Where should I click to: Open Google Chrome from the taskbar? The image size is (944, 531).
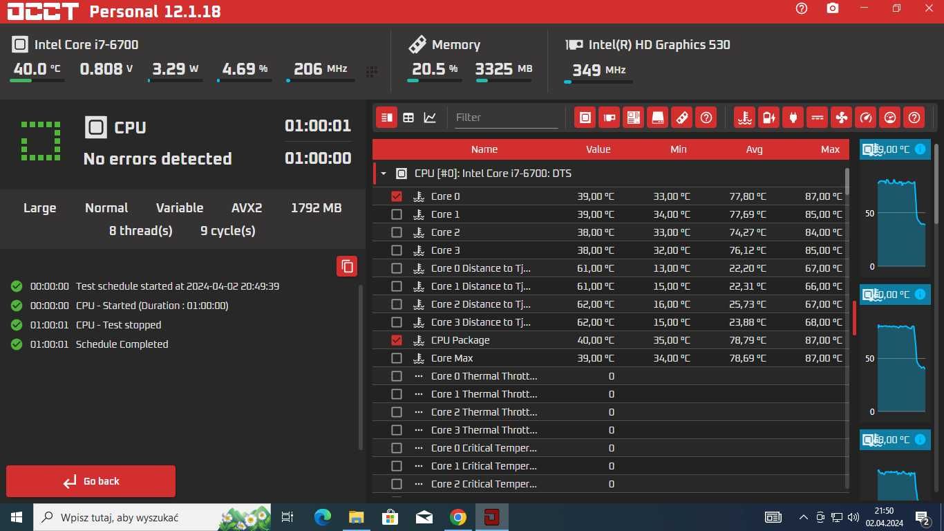457,517
